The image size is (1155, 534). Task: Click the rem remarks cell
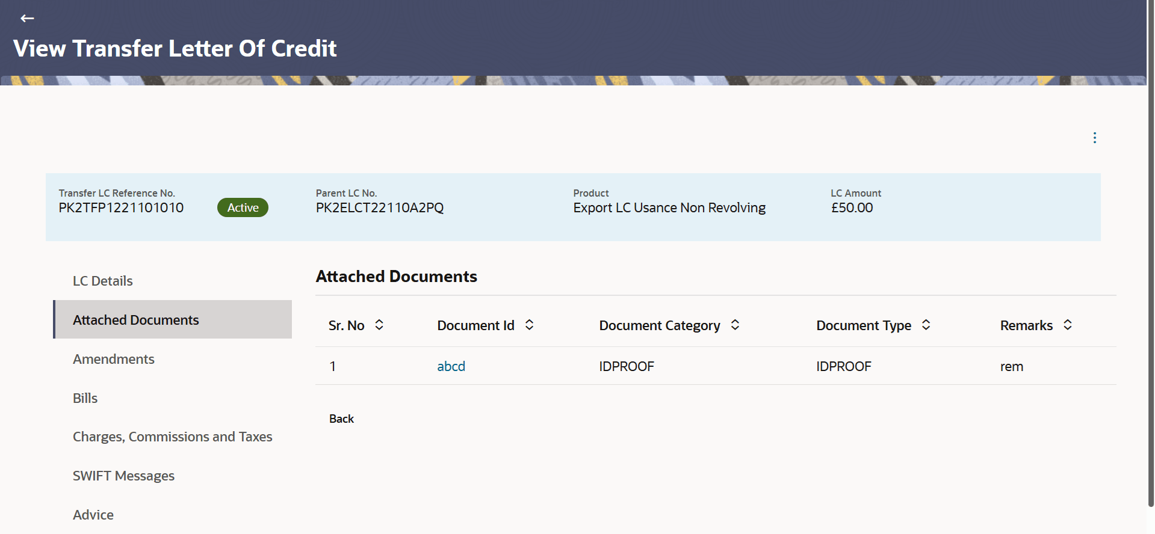click(1012, 367)
